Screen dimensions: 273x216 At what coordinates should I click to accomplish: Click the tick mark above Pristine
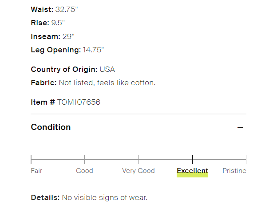click(x=246, y=159)
